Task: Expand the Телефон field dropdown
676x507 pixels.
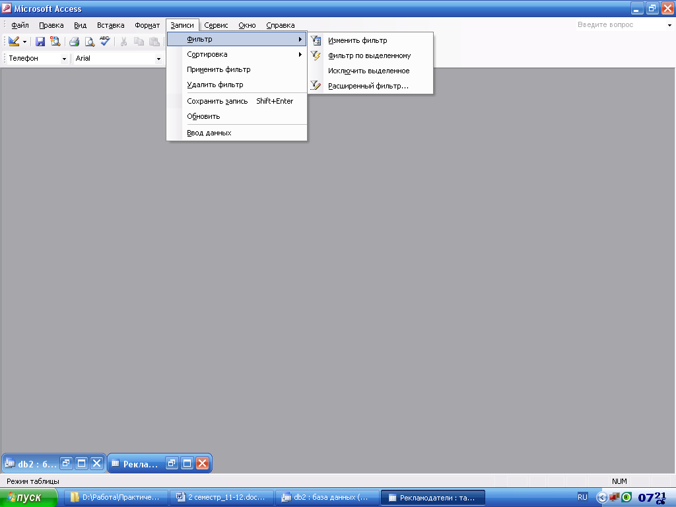Action: [64, 59]
